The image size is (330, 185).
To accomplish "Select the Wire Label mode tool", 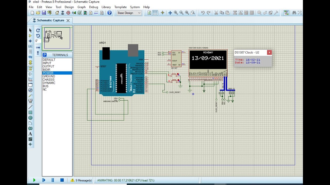I will pos(30,47).
